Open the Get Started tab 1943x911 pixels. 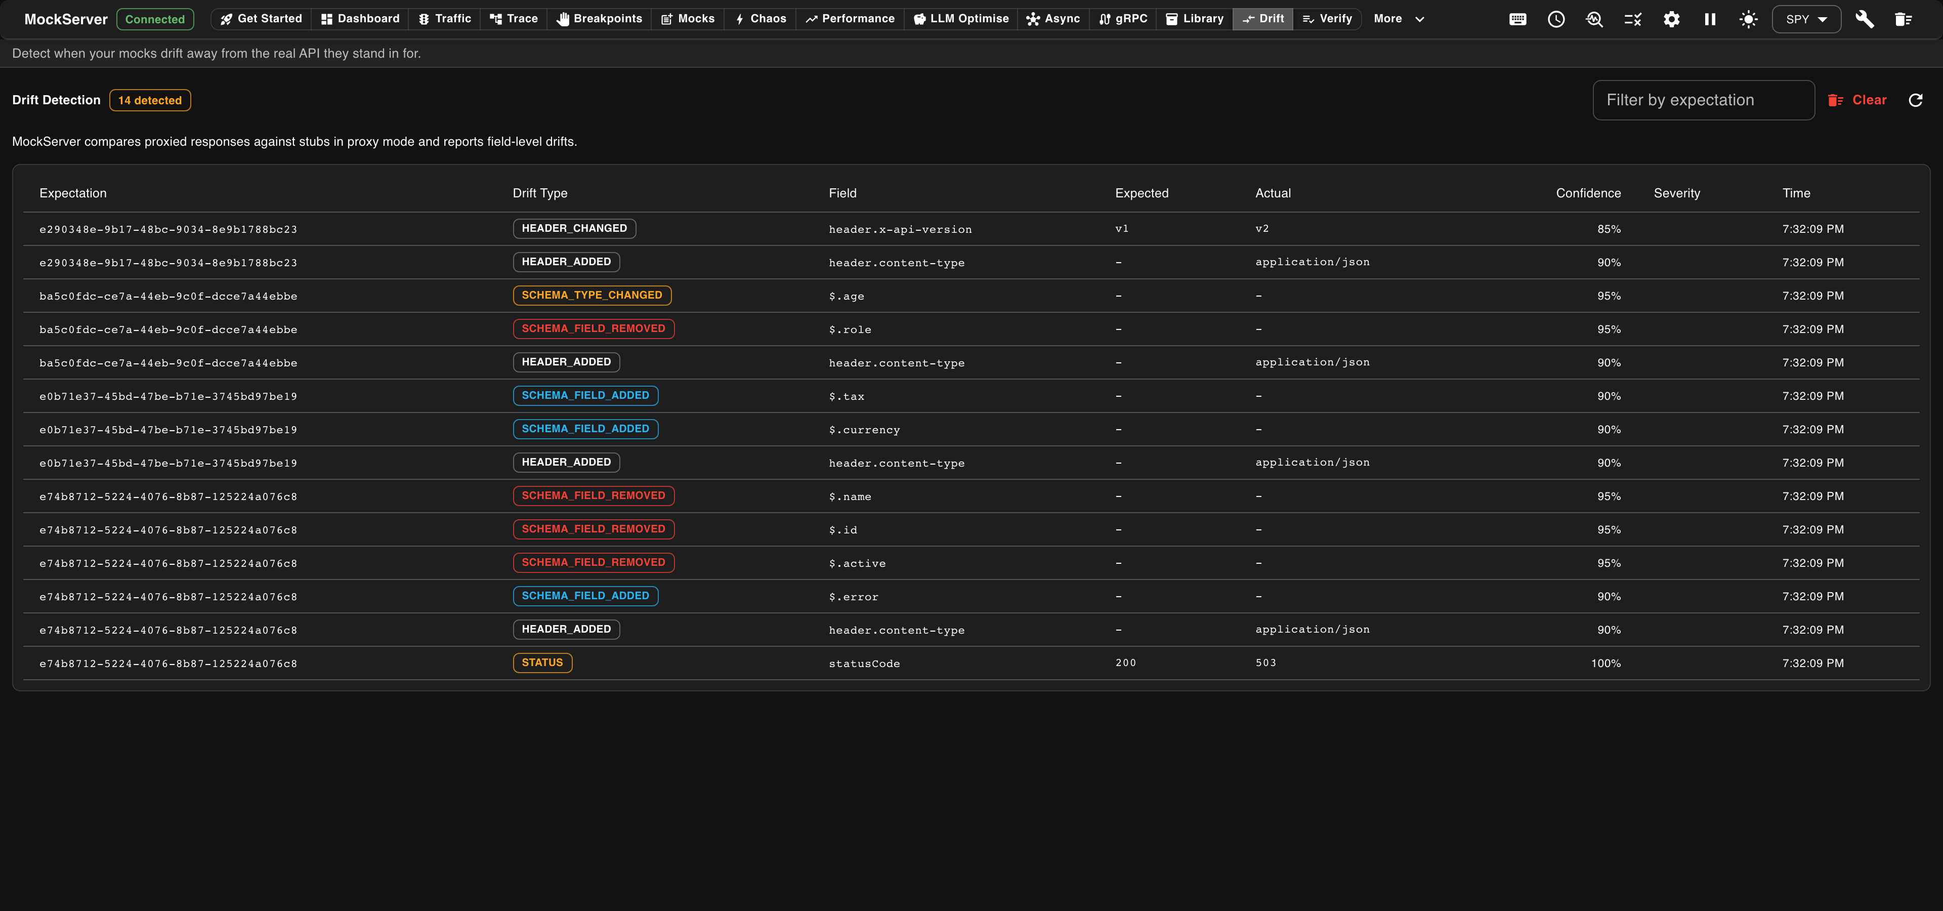click(x=261, y=19)
